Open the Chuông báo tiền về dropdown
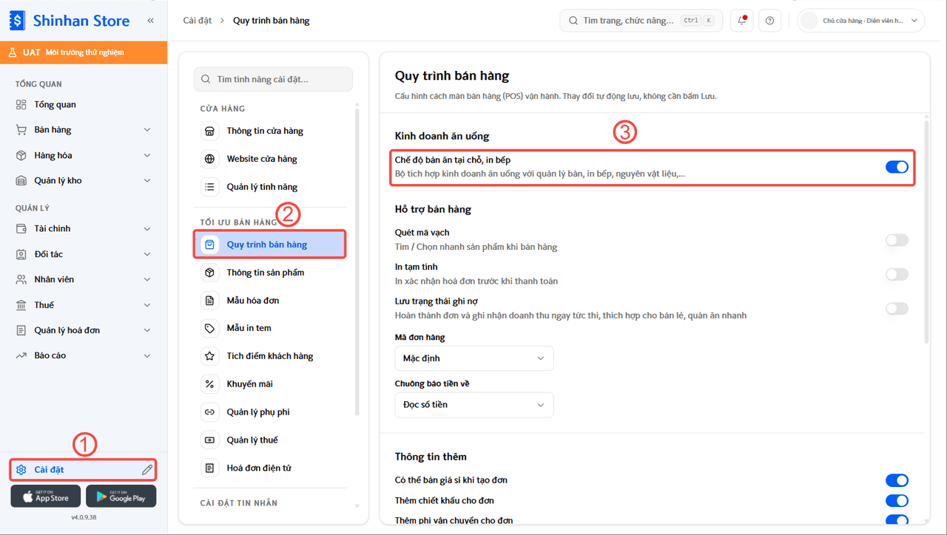 (x=474, y=405)
